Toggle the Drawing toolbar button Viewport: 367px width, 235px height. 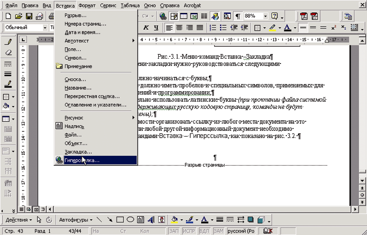click(x=215, y=16)
